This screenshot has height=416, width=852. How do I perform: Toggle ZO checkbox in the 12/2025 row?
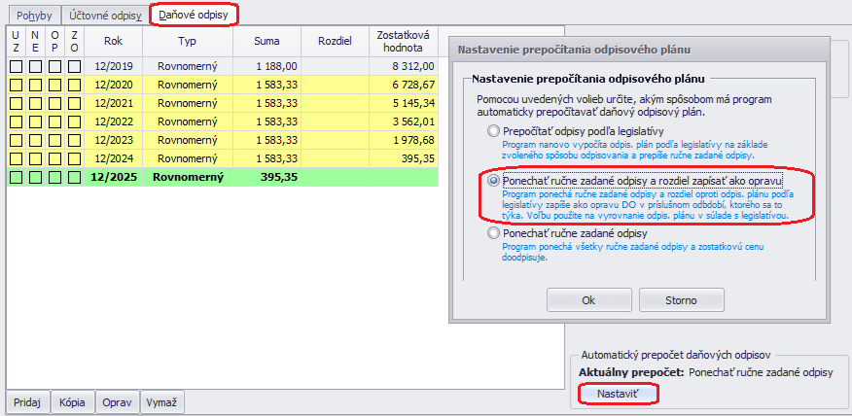pyautogui.click(x=74, y=177)
